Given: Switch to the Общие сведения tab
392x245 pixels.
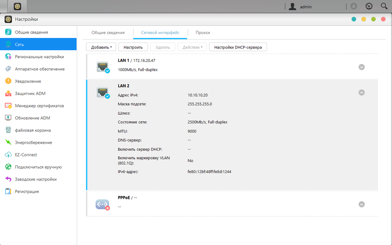Looking at the screenshot, I should pos(108,33).
